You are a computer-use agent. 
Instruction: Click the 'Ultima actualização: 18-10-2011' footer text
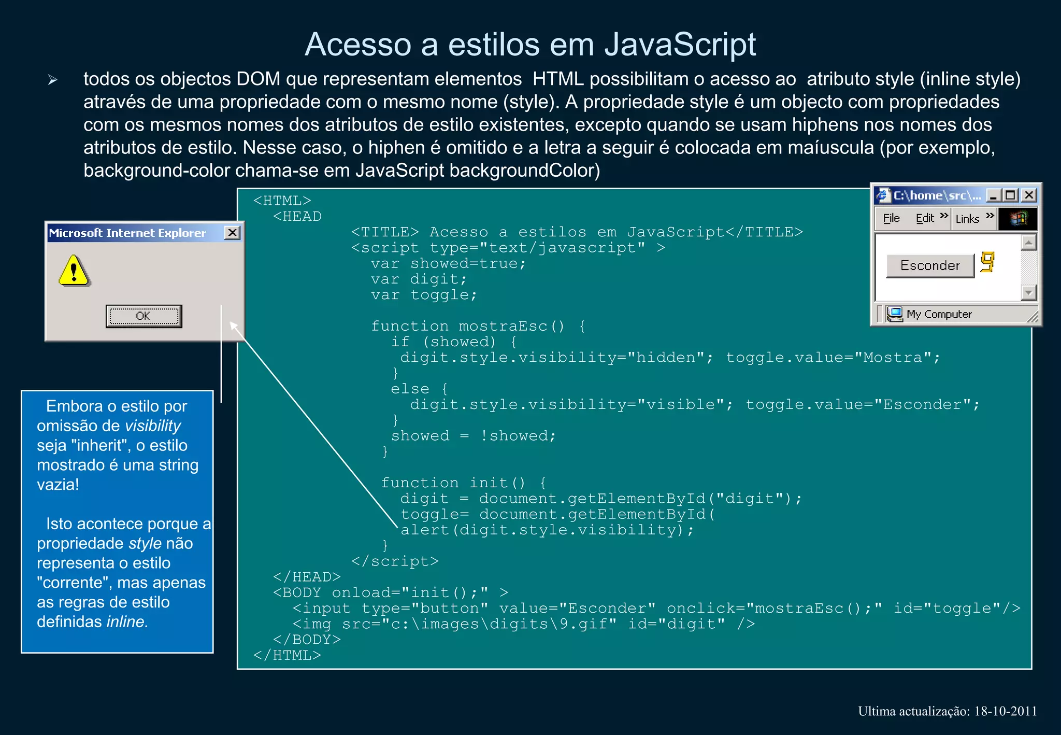click(948, 711)
